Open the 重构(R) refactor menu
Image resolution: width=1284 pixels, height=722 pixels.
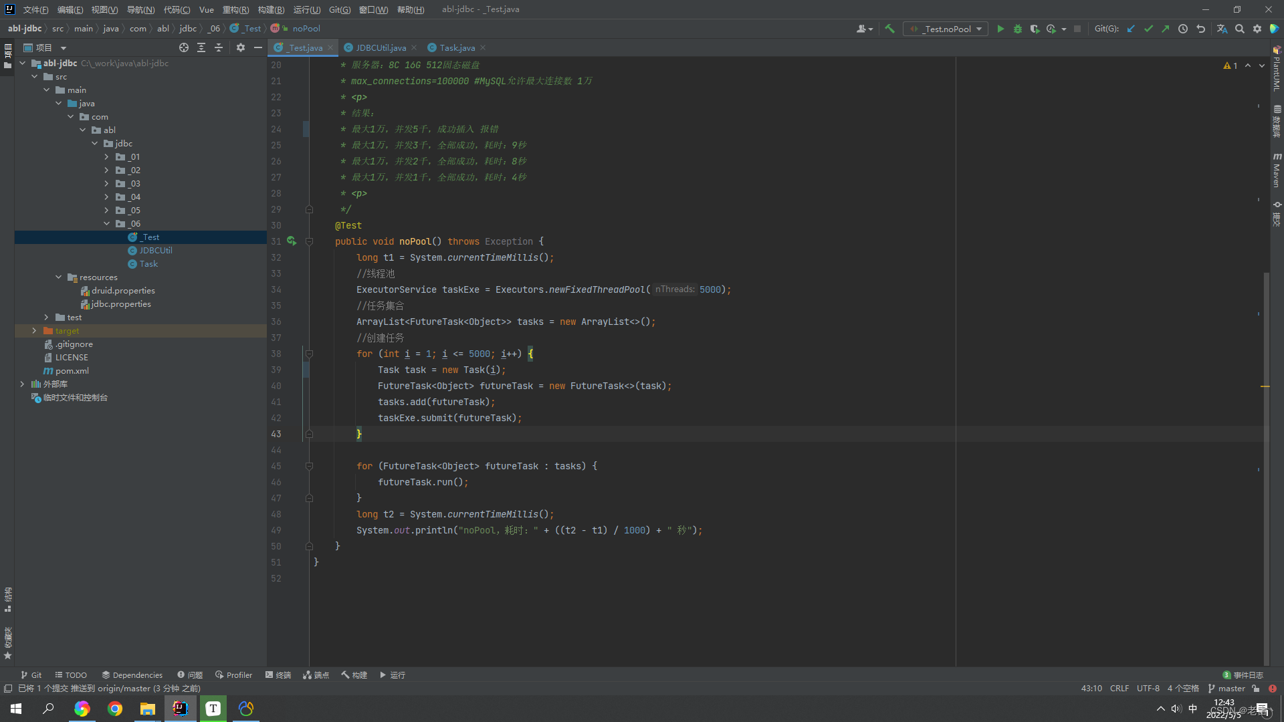pos(235,9)
